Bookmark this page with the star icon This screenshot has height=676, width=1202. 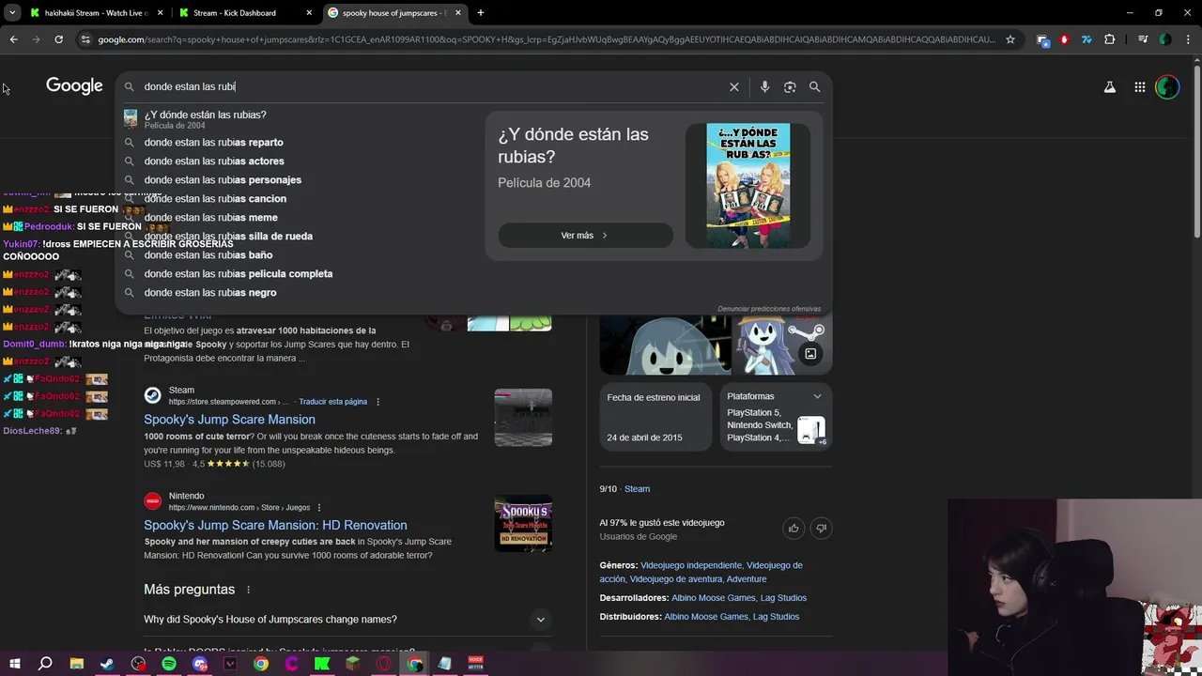click(x=1010, y=39)
